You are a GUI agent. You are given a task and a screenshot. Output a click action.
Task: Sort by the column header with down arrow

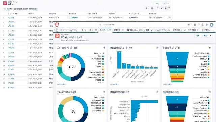click(x=93, y=14)
